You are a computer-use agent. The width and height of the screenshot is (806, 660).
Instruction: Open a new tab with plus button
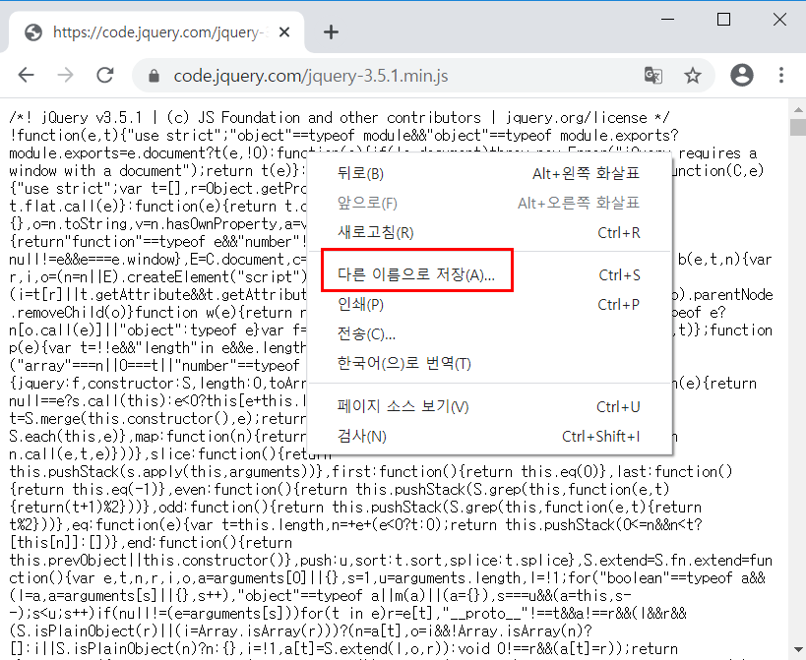[x=331, y=31]
